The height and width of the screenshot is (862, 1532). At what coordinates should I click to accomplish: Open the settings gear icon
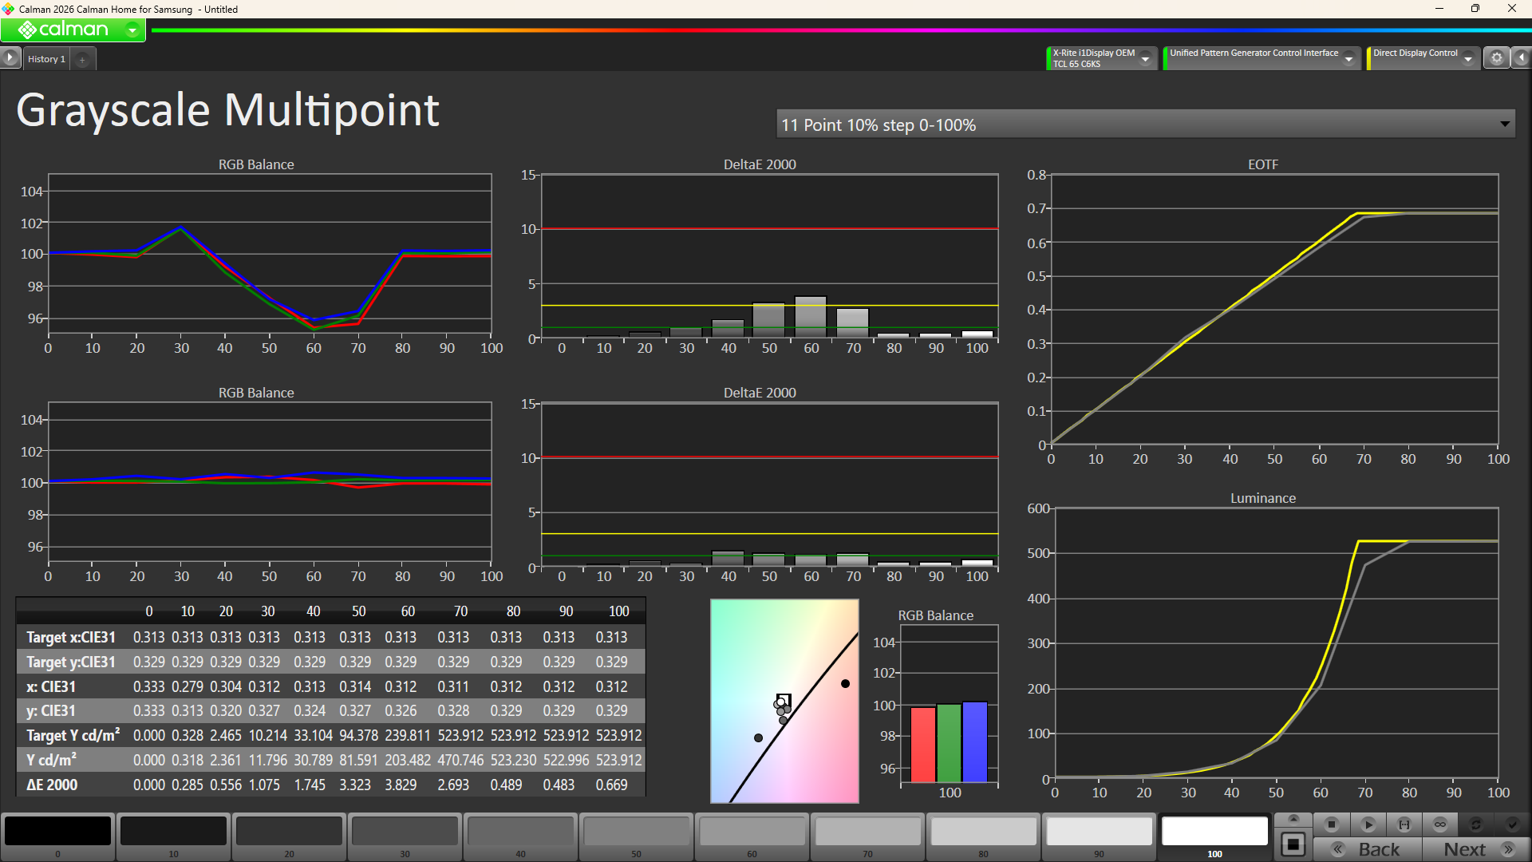(x=1497, y=58)
